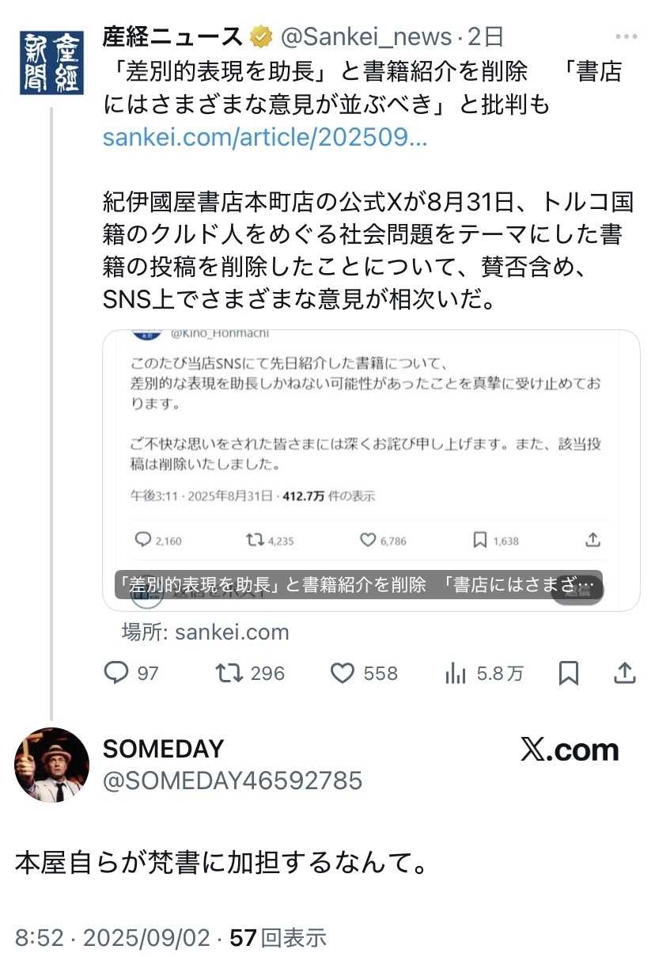The height and width of the screenshot is (957, 655).
Task: Click the @Sankei_news handle
Action: (x=366, y=36)
